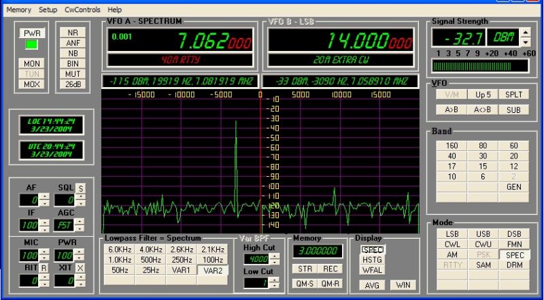Enable ANF auto notch filter
Image resolution: width=544 pixels, height=300 pixels.
coord(73,43)
